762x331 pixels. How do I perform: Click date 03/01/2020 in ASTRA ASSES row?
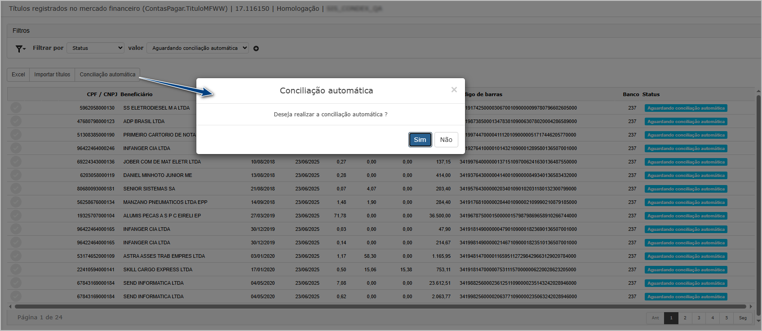(263, 256)
